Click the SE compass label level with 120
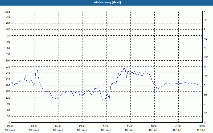Viewport: 213px width, 133px height. click(205, 95)
